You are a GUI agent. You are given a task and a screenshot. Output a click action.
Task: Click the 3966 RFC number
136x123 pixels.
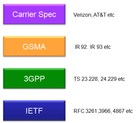click(105, 111)
